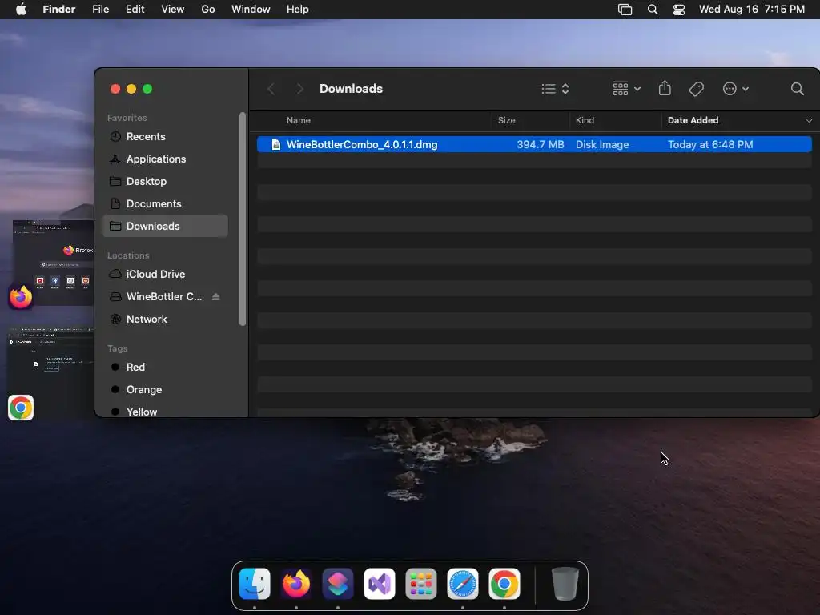
Task: Open Applications in sidebar
Action: (x=165, y=159)
